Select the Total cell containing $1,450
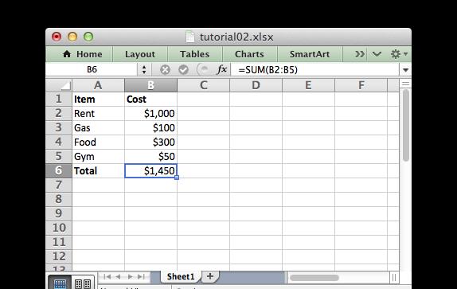Screen dimensions: 457x289 [150, 170]
